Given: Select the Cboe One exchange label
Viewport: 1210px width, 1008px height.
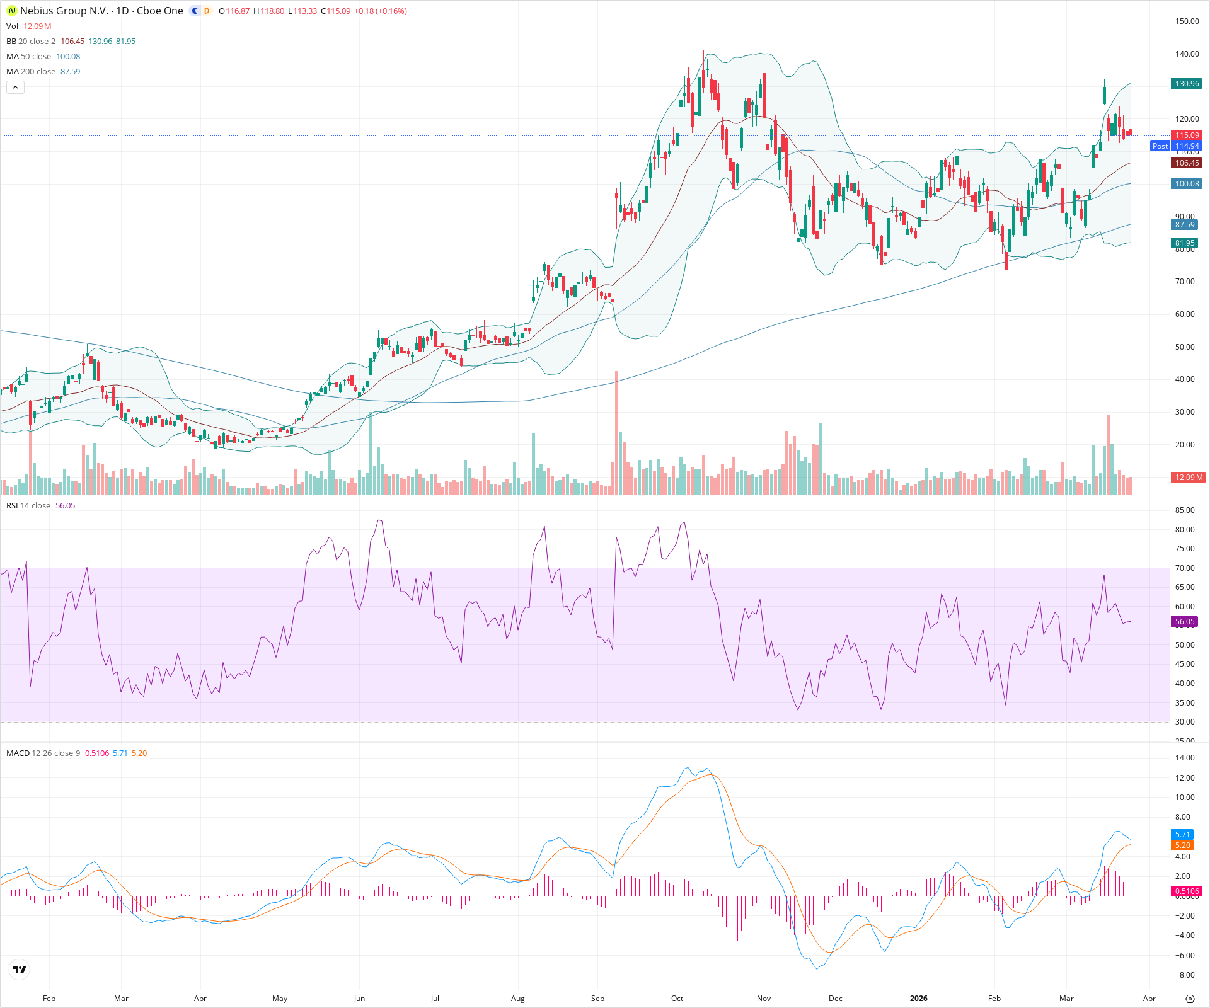Looking at the screenshot, I should coord(159,11).
